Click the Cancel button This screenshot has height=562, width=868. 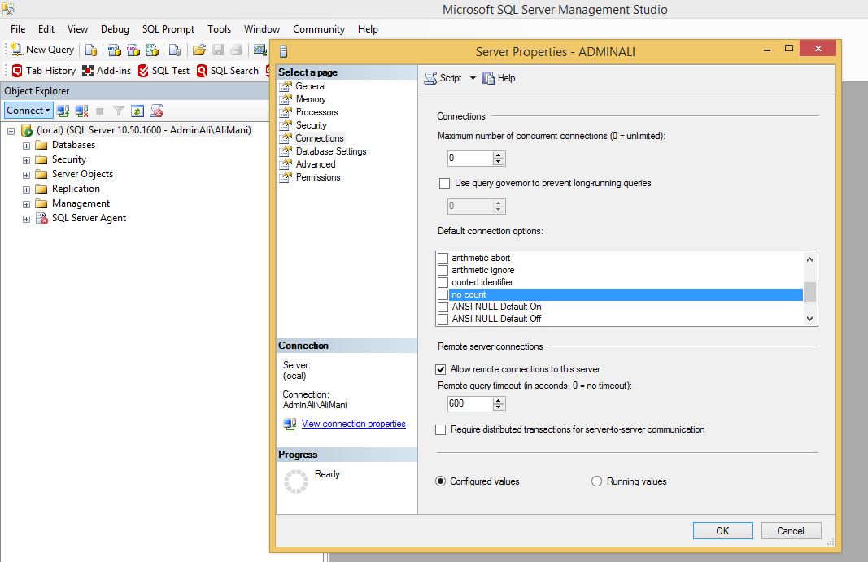pyautogui.click(x=791, y=531)
